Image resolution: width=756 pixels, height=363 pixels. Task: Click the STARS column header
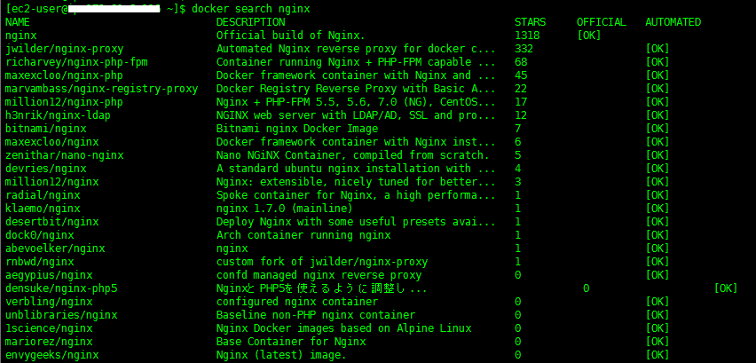[530, 22]
